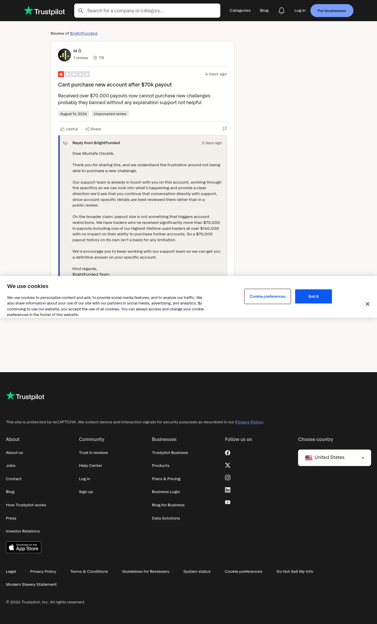
Task: Open Jobs footer link
Action: 11,466
